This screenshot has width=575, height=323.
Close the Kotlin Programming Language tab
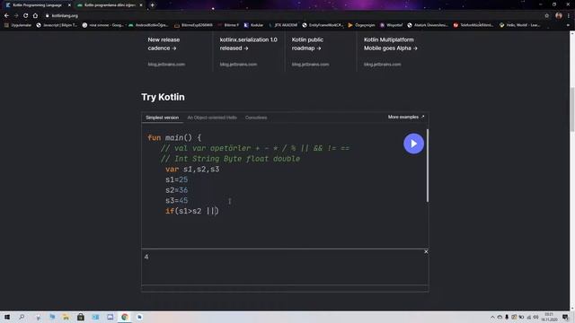click(x=69, y=5)
